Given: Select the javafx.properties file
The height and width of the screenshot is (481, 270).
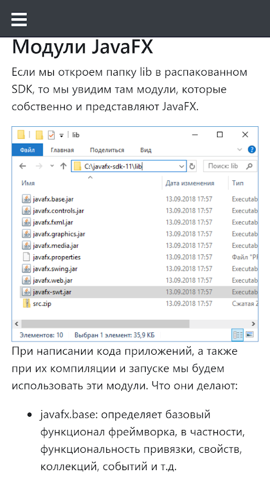Looking at the screenshot, I should pos(56,257).
